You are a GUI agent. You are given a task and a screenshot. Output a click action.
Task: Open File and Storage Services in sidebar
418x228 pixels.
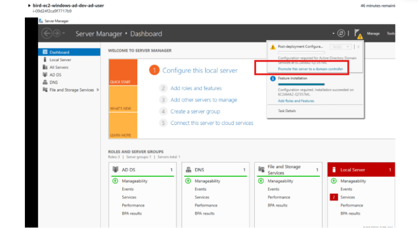coord(69,90)
